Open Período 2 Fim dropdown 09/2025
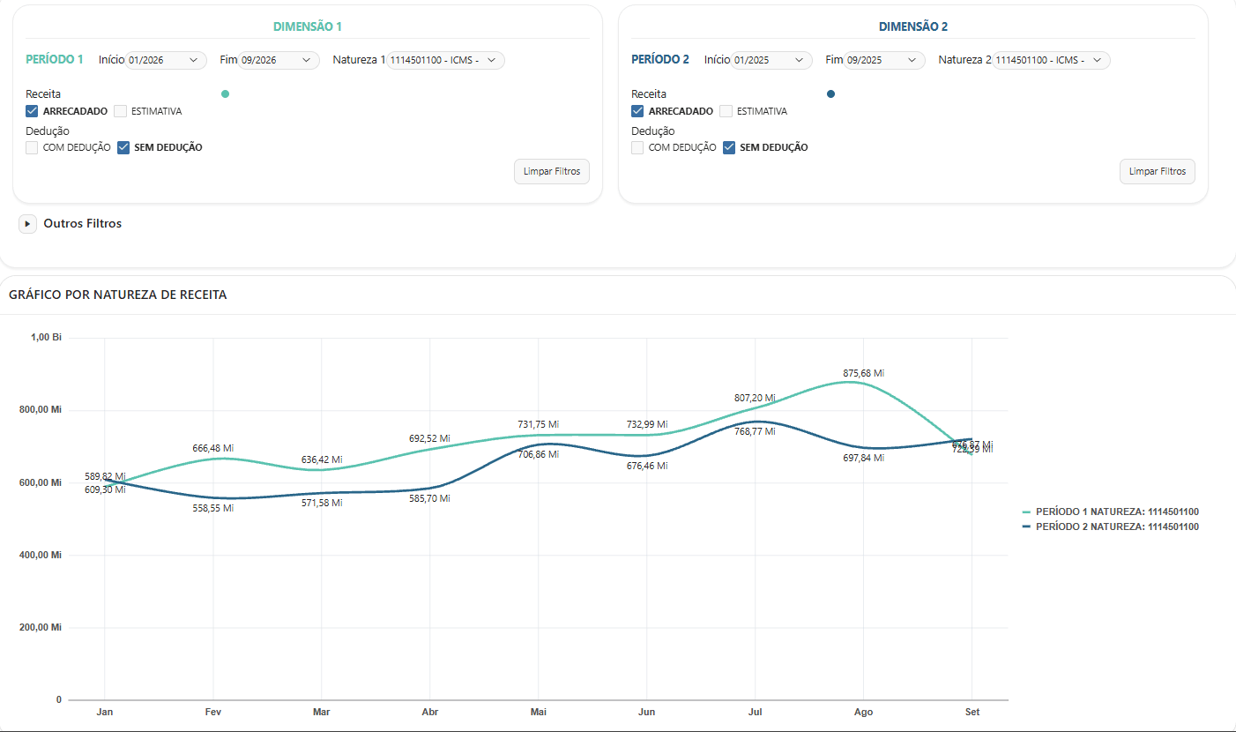The image size is (1236, 732). coord(884,60)
